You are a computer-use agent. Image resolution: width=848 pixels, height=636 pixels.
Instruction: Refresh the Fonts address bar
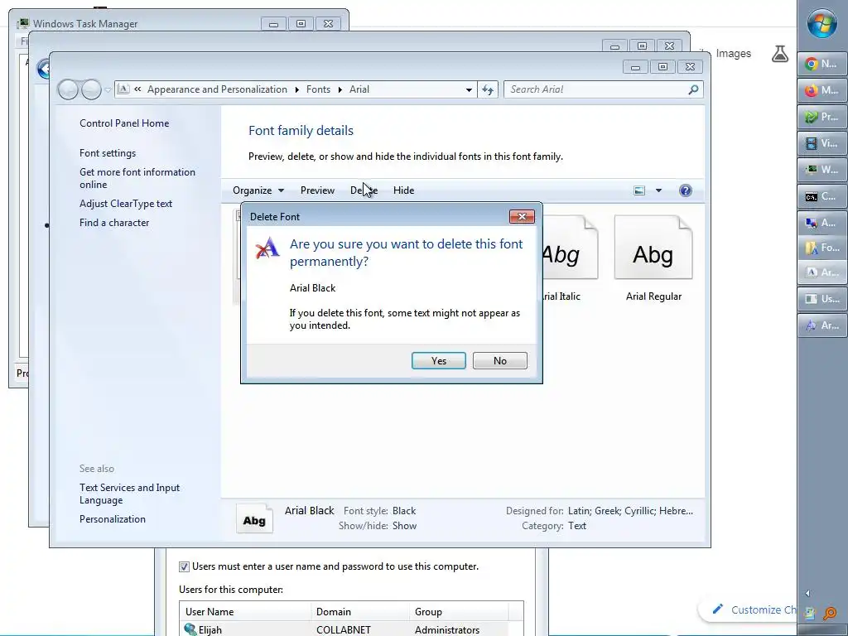(488, 89)
